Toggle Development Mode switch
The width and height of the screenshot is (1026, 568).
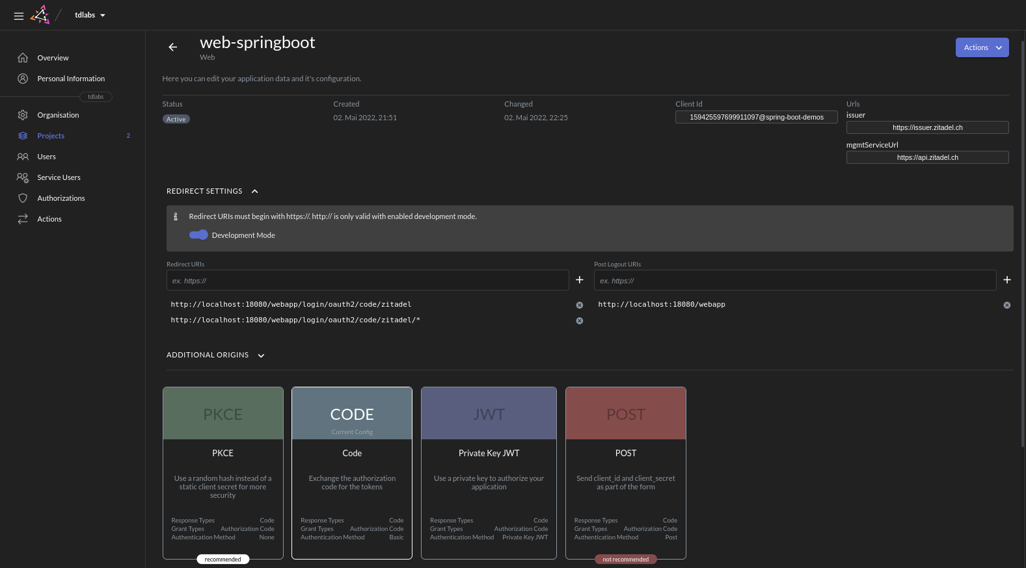click(x=198, y=235)
